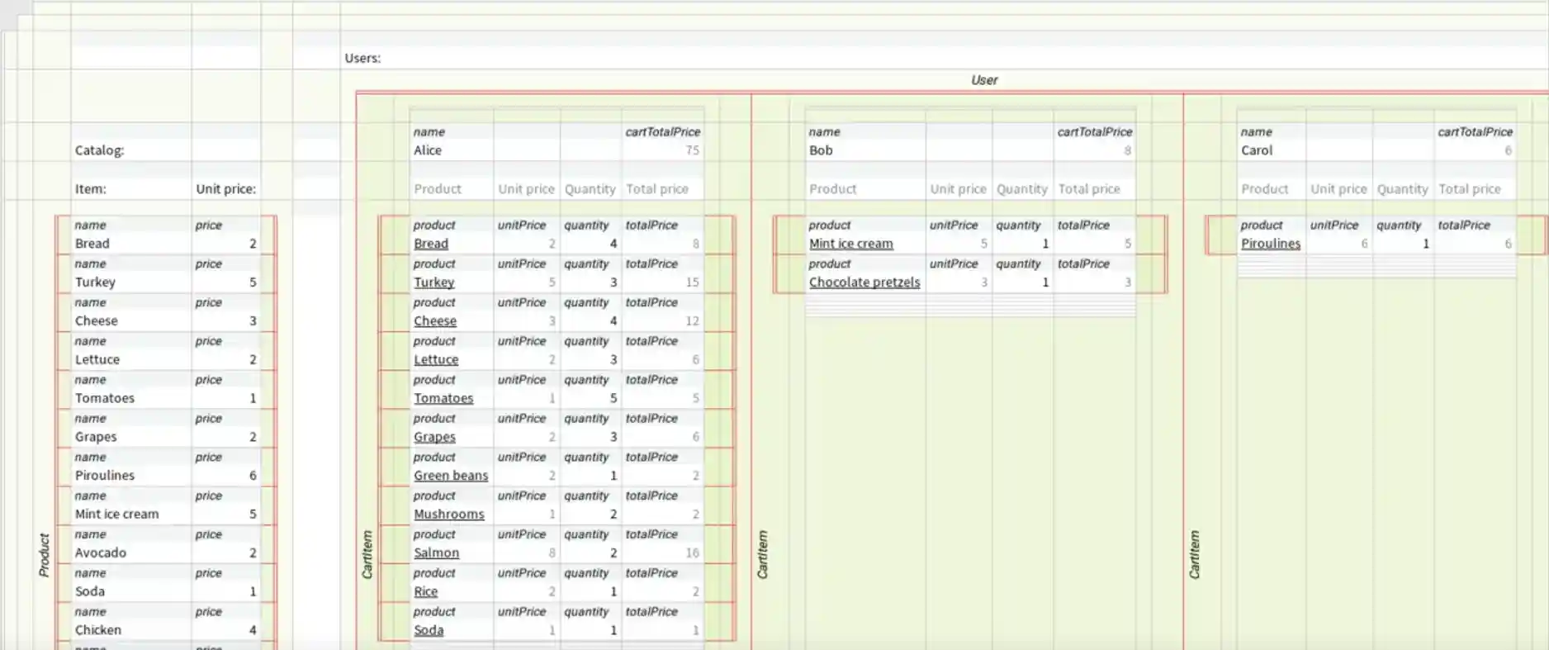The height and width of the screenshot is (650, 1549).
Task: Click the "Users:" label cell
Action: pos(362,58)
